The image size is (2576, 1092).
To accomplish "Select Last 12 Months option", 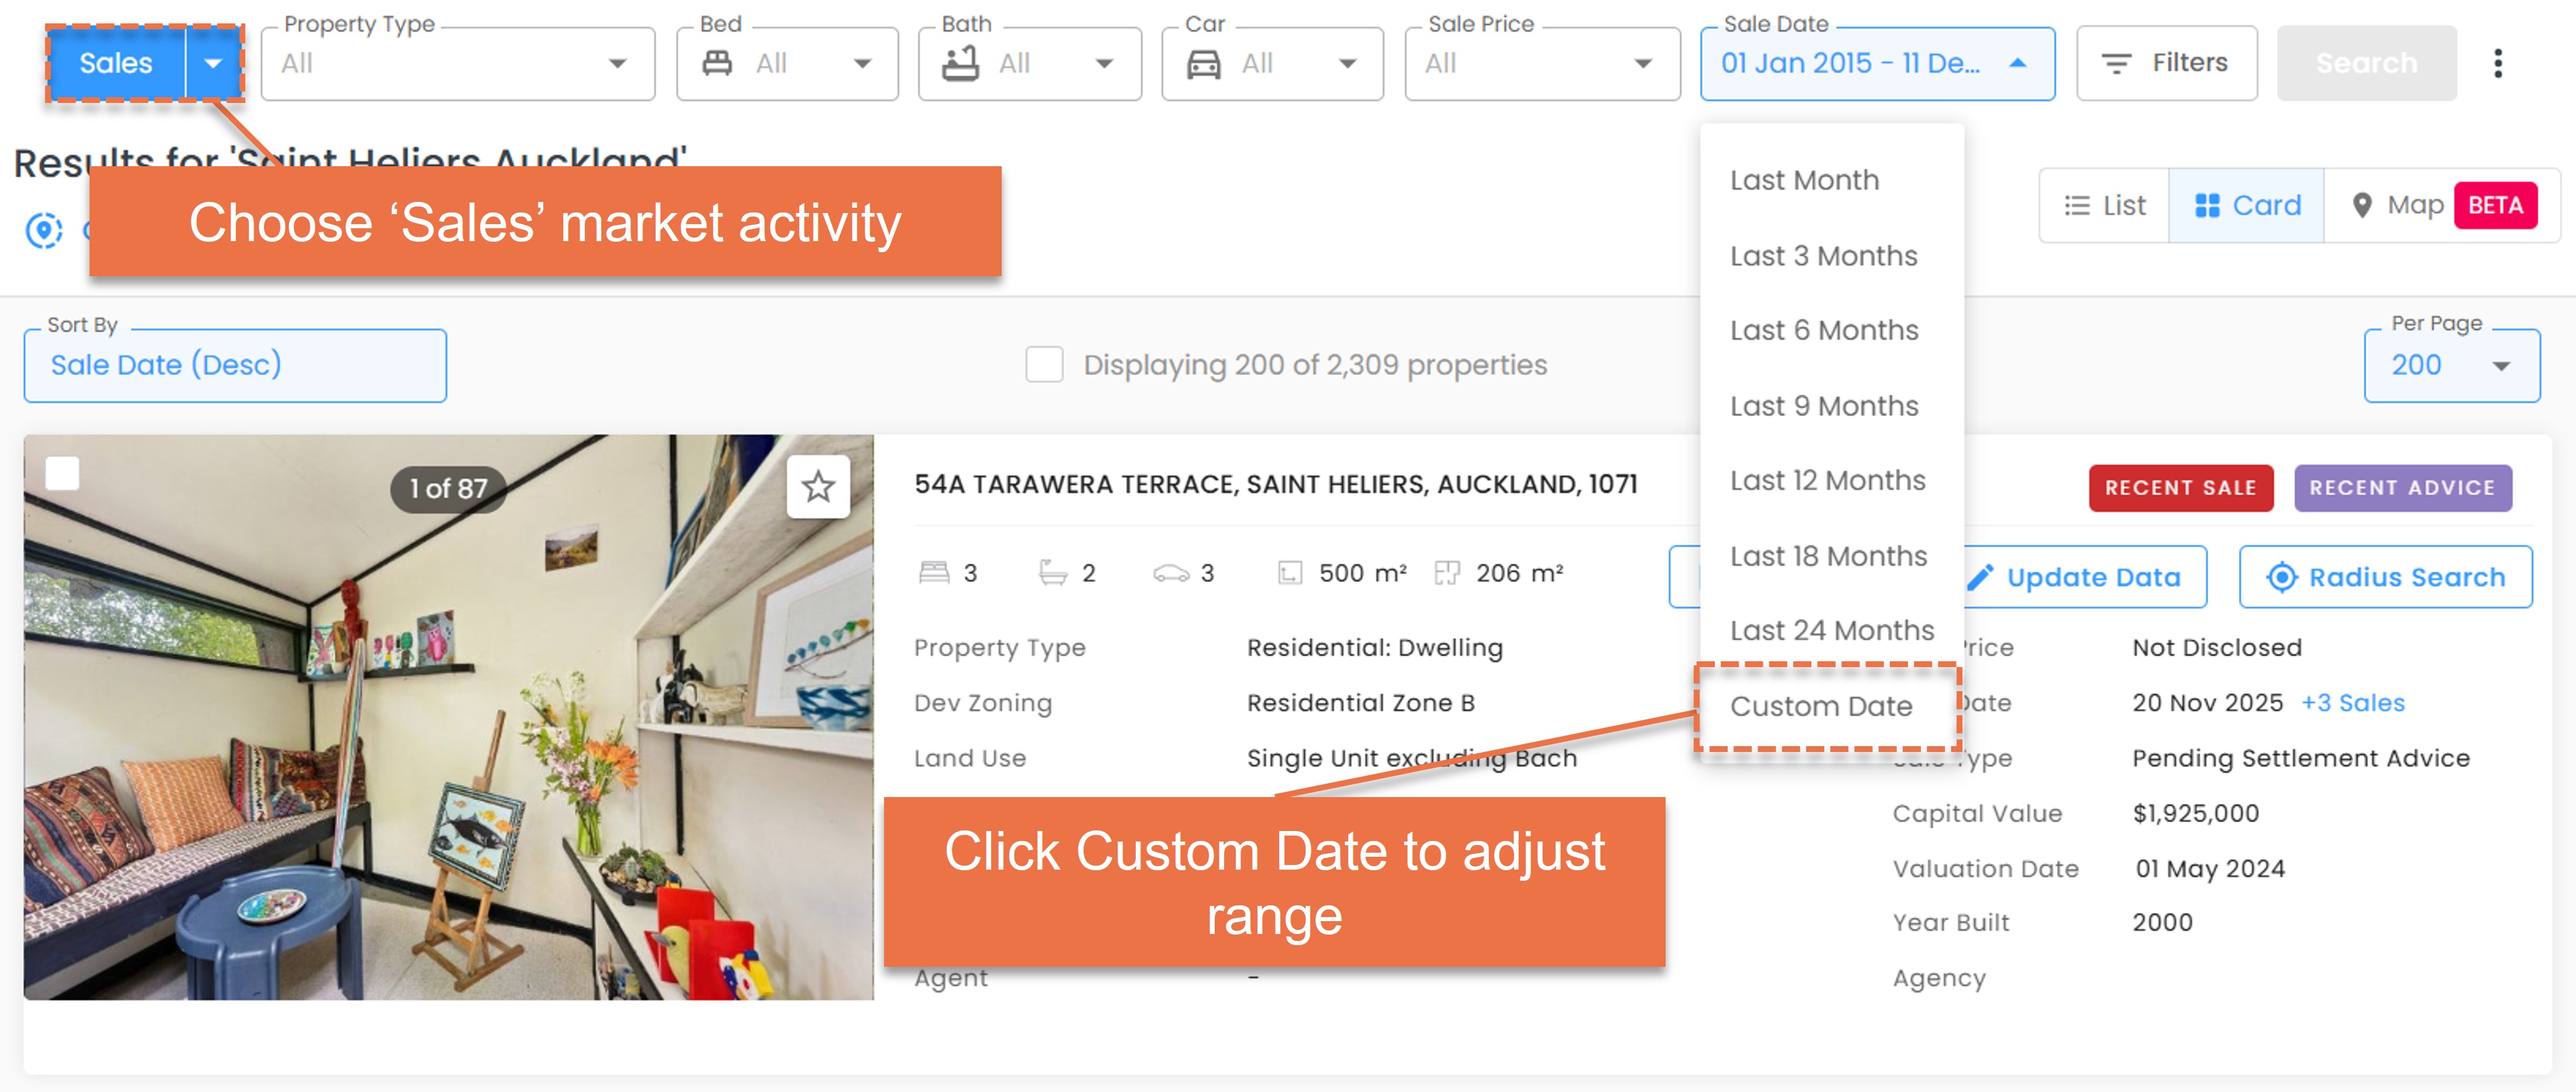I will (1829, 481).
